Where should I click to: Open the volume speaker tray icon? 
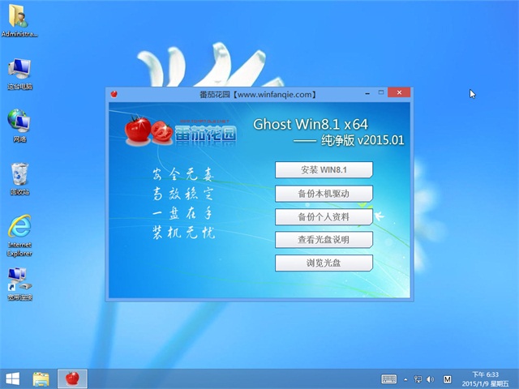(431, 378)
